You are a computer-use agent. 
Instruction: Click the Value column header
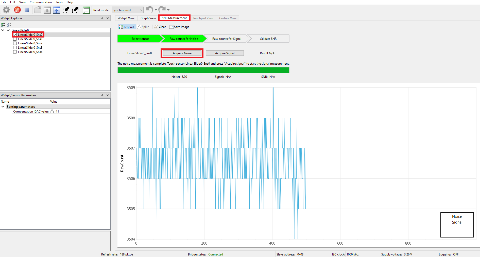(80, 102)
